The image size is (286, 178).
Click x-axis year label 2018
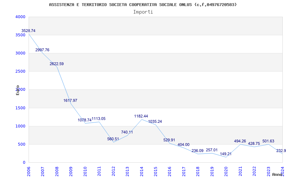coord(198,172)
